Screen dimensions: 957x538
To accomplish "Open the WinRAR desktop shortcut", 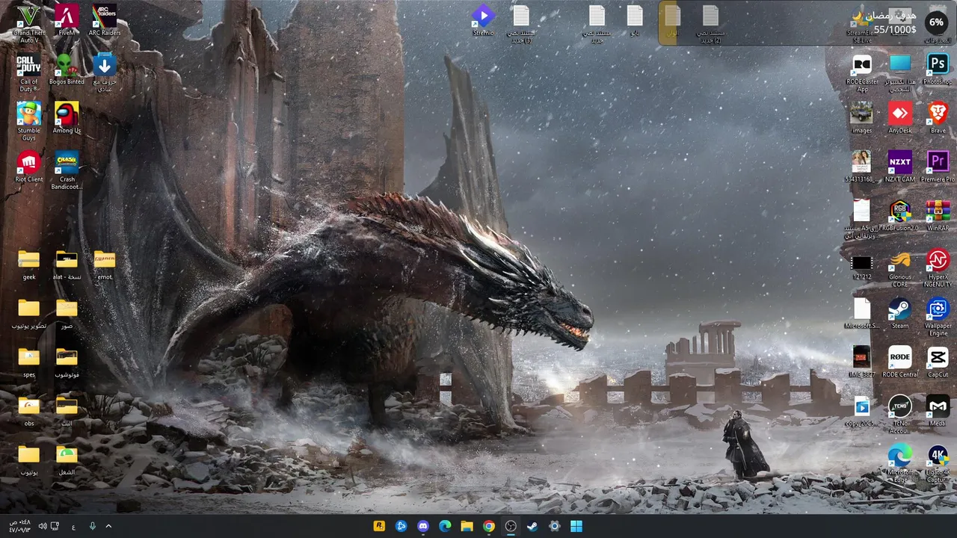I will pyautogui.click(x=938, y=215).
